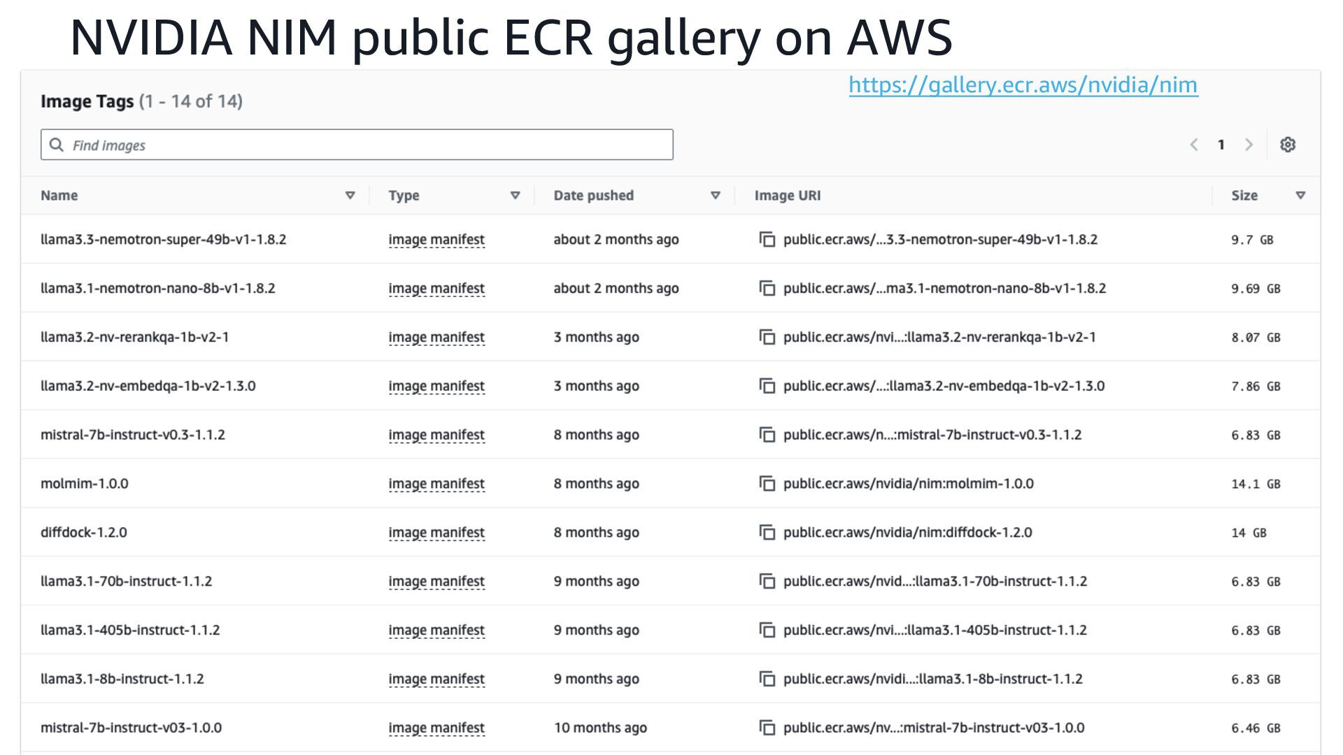The image size is (1343, 755).
Task: Open gallery.ecr.aws/nvidia/nim link
Action: (x=1023, y=85)
